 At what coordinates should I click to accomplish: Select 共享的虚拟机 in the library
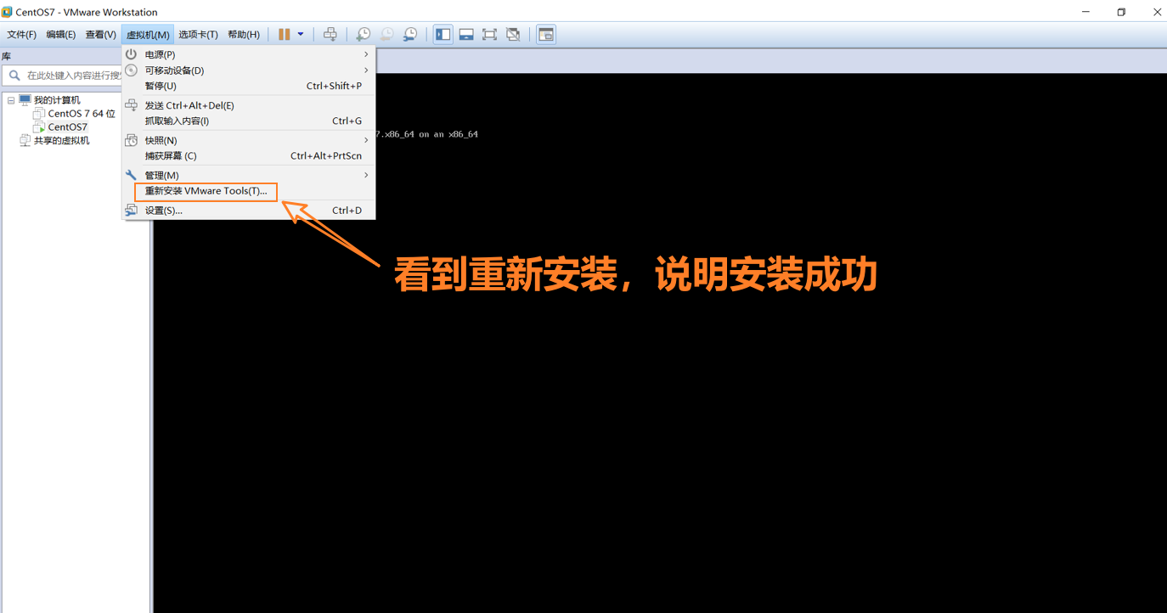click(61, 141)
